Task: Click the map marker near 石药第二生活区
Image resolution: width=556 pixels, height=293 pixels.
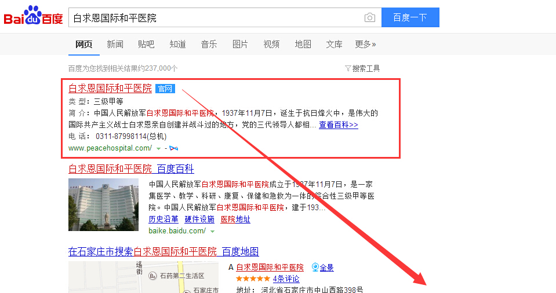Action: click(152, 275)
